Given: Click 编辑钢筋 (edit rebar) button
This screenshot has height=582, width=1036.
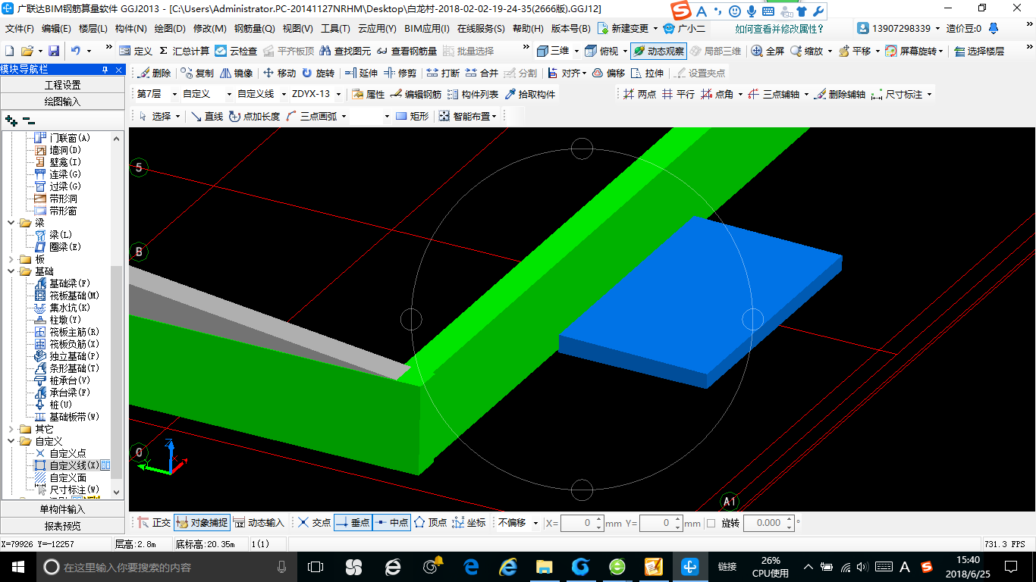Looking at the screenshot, I should point(416,95).
